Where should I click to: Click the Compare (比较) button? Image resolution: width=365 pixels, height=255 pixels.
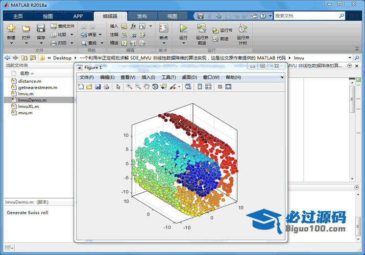pyautogui.click(x=59, y=35)
